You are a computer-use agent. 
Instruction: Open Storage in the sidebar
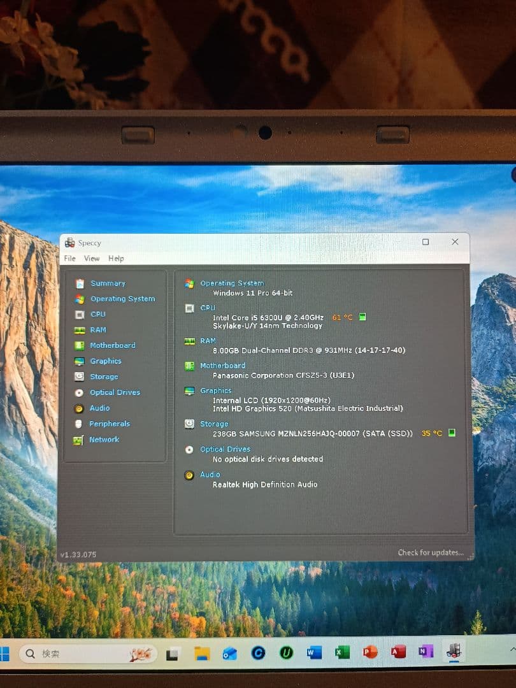click(x=104, y=376)
